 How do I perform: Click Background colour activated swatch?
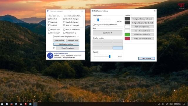(127, 19)
